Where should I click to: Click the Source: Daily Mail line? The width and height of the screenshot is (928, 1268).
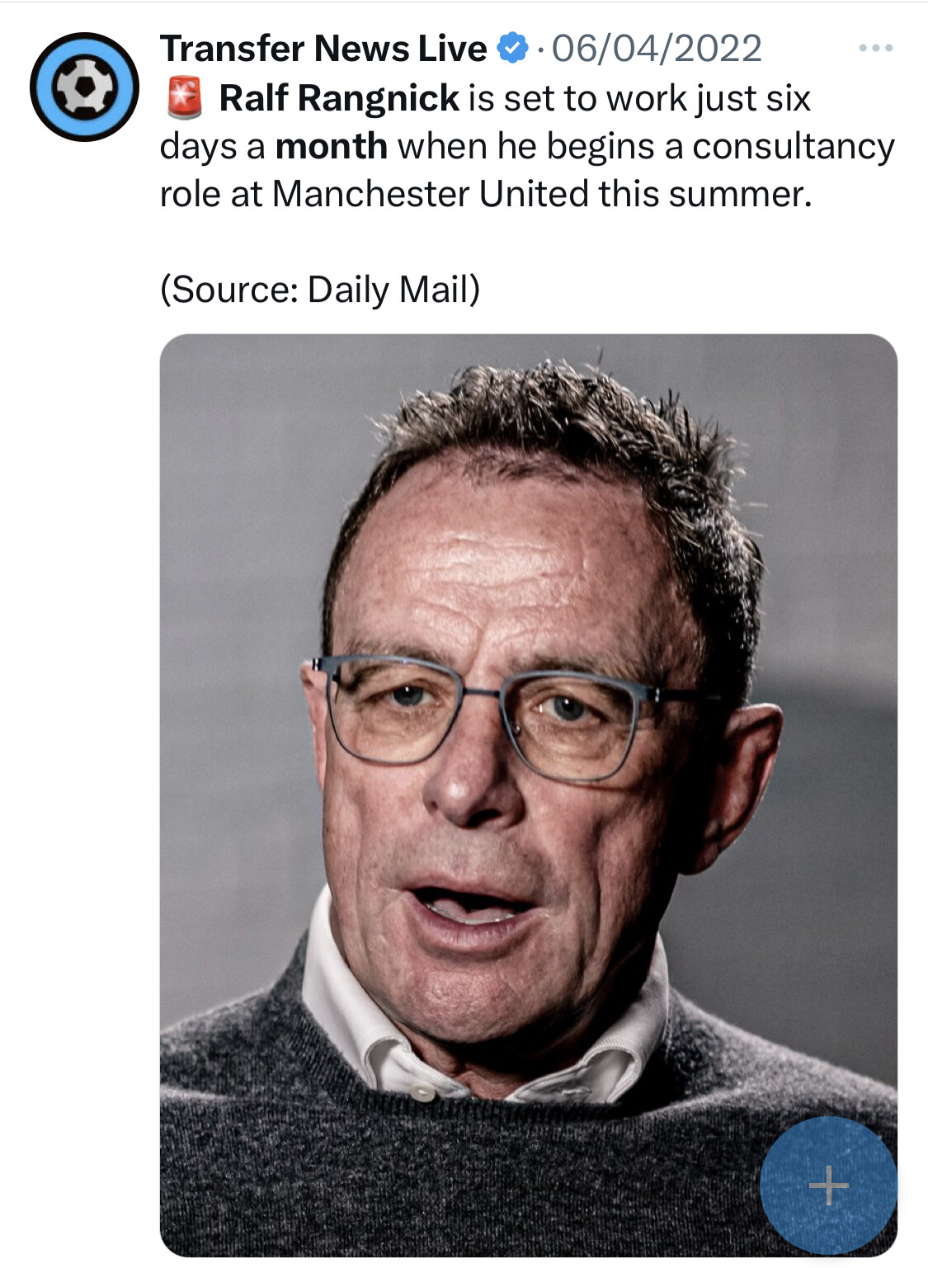pos(320,290)
